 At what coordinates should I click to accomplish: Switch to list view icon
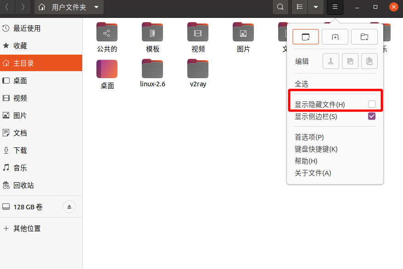pos(300,7)
